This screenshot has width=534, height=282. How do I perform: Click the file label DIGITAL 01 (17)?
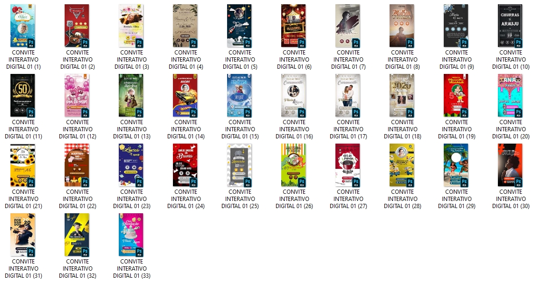pos(348,136)
